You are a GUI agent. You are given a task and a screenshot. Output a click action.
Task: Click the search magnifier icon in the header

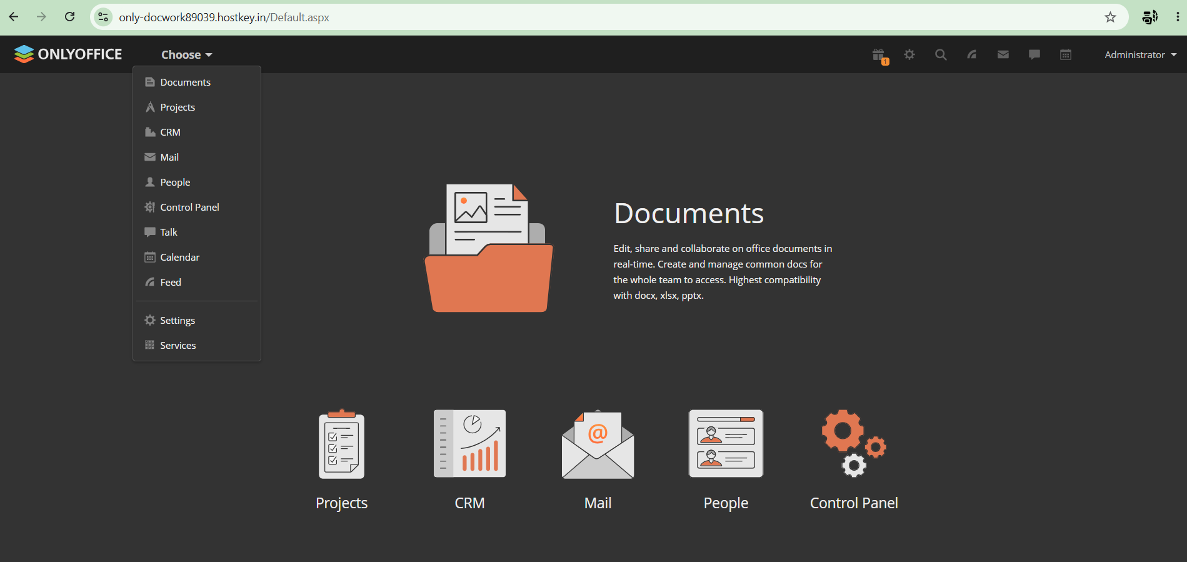click(941, 54)
